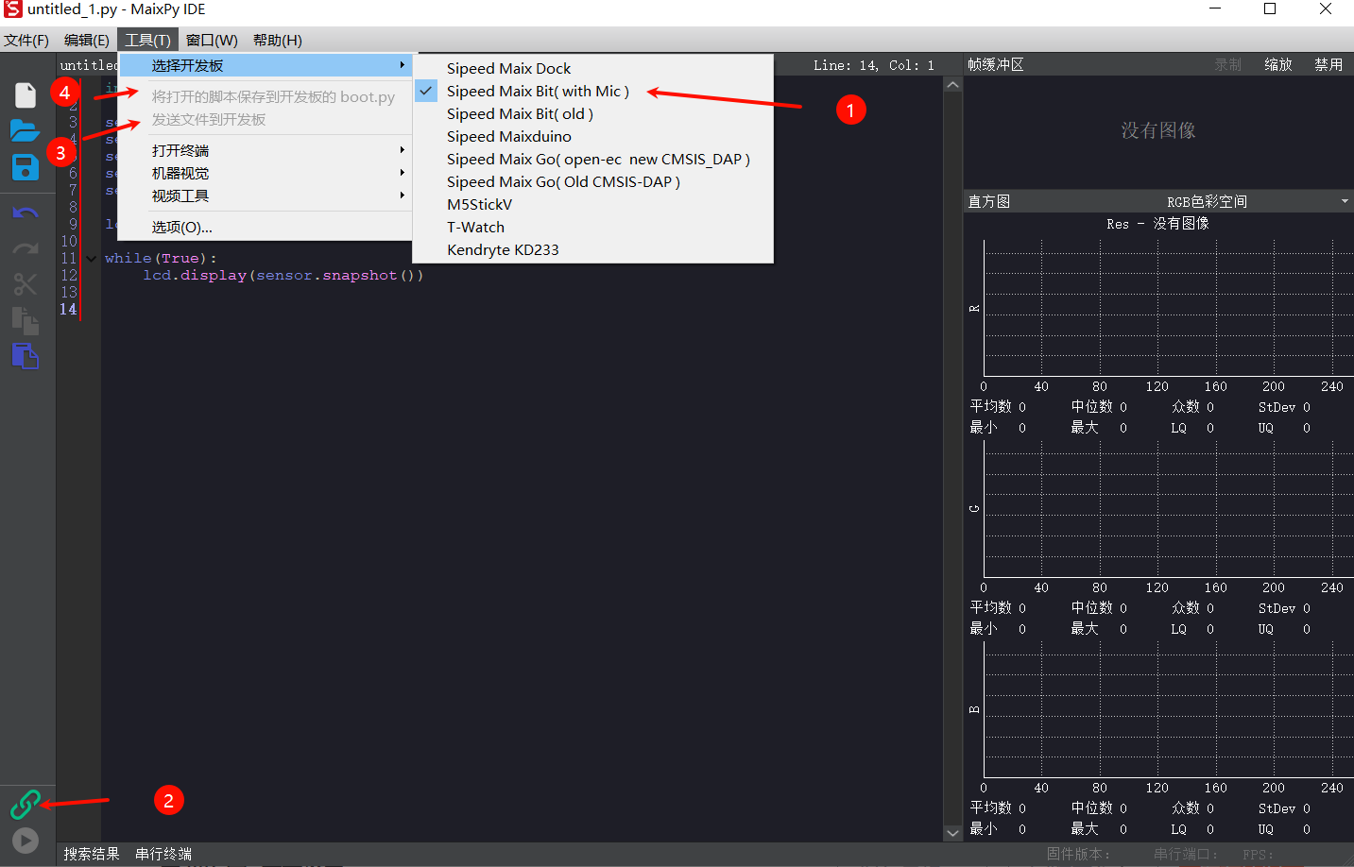Open the 编辑(E) menu
Image resolution: width=1354 pixels, height=867 pixels.
(87, 41)
